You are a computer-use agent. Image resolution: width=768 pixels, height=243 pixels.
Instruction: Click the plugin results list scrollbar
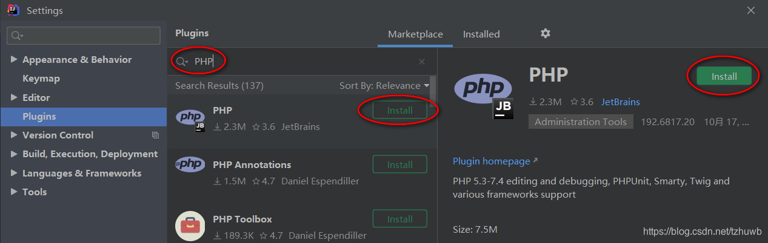point(433,90)
